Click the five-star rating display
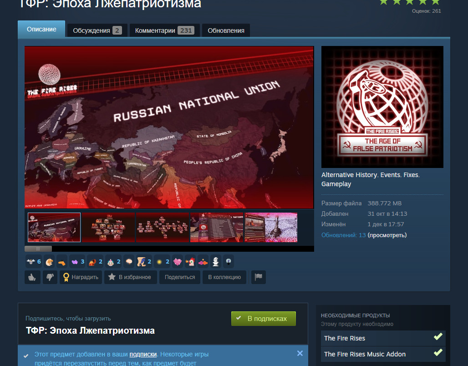Image resolution: width=468 pixels, height=366 pixels. (x=410, y=2)
